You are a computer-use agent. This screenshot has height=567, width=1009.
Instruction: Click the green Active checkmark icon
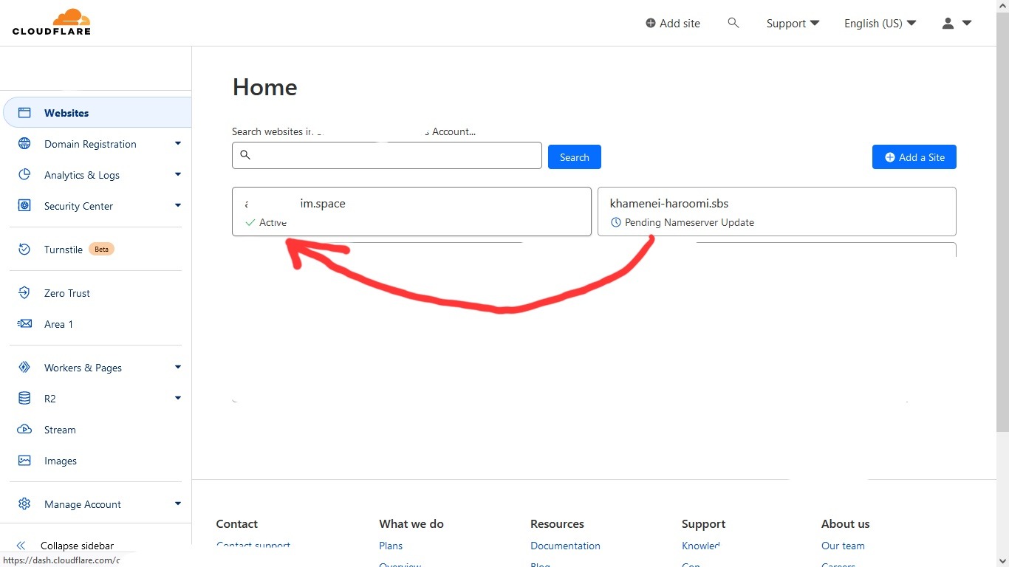click(250, 222)
